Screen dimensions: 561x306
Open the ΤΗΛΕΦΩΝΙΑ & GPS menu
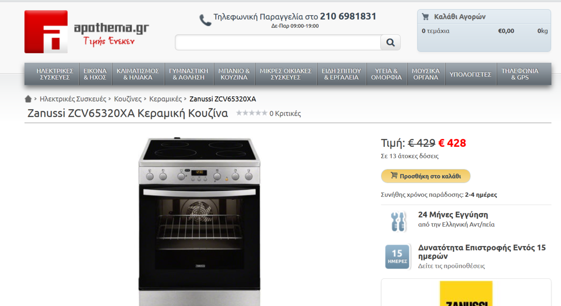coord(520,74)
